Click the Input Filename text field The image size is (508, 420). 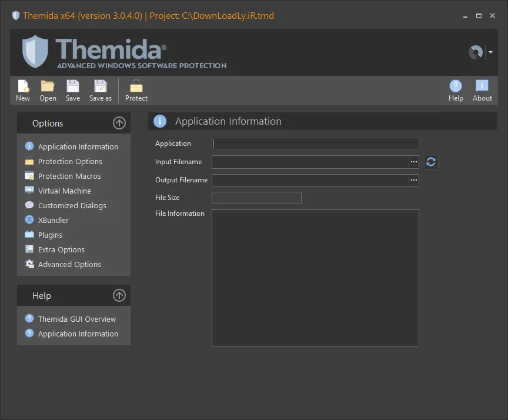point(310,162)
